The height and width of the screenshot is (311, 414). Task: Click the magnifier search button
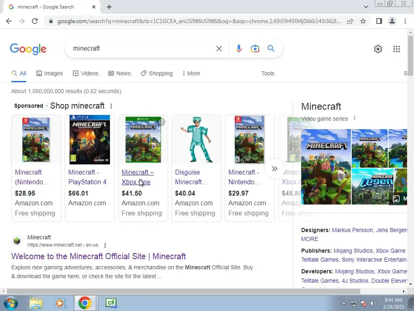point(271,49)
